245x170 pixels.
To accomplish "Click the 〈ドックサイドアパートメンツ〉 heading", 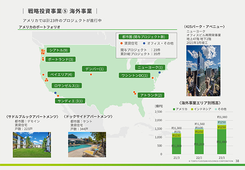I will point(88,117).
